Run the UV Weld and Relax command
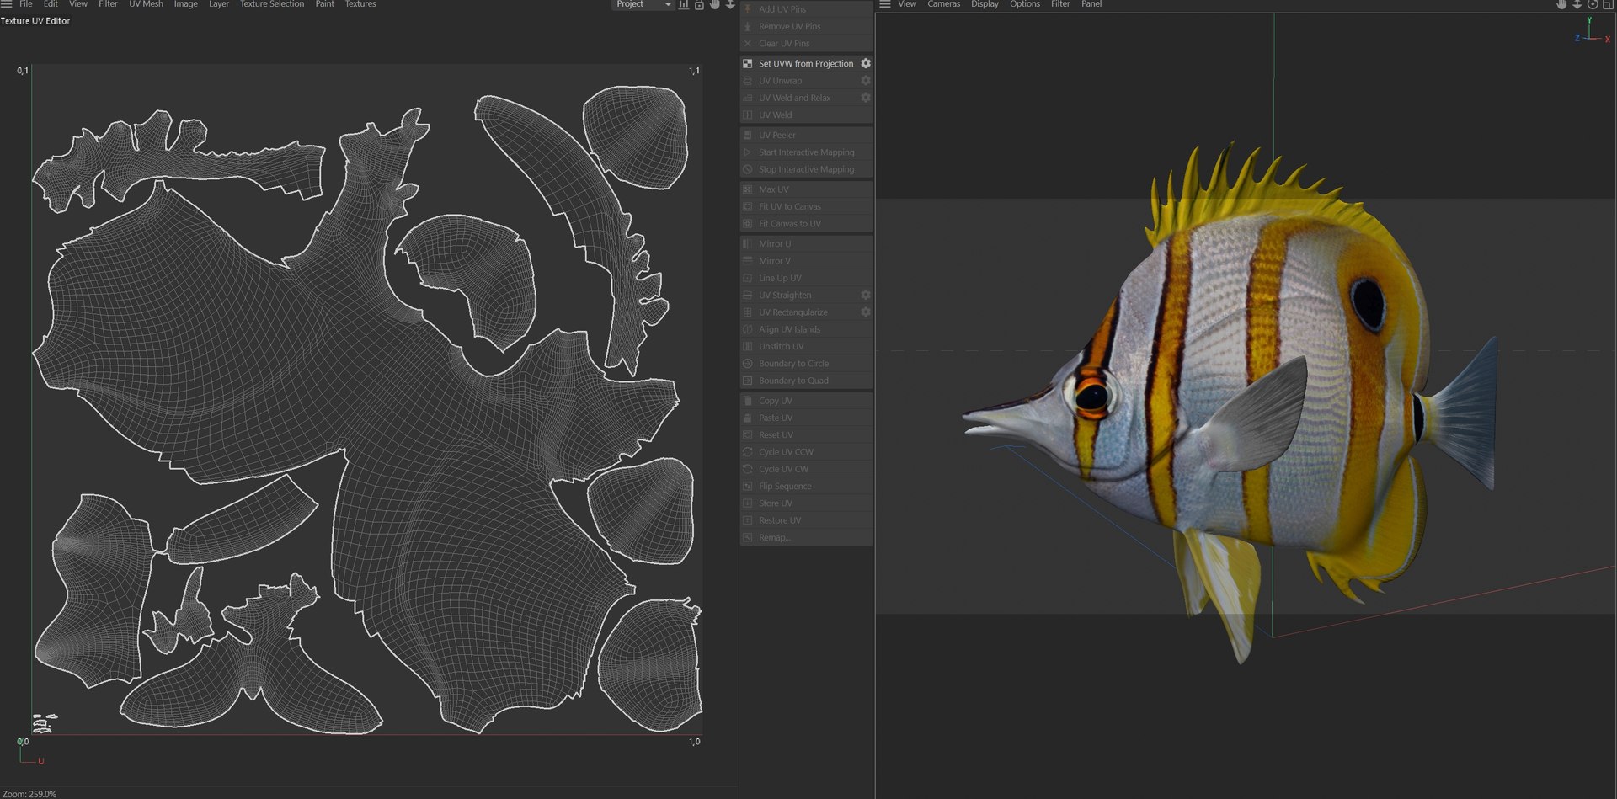 point(806,98)
